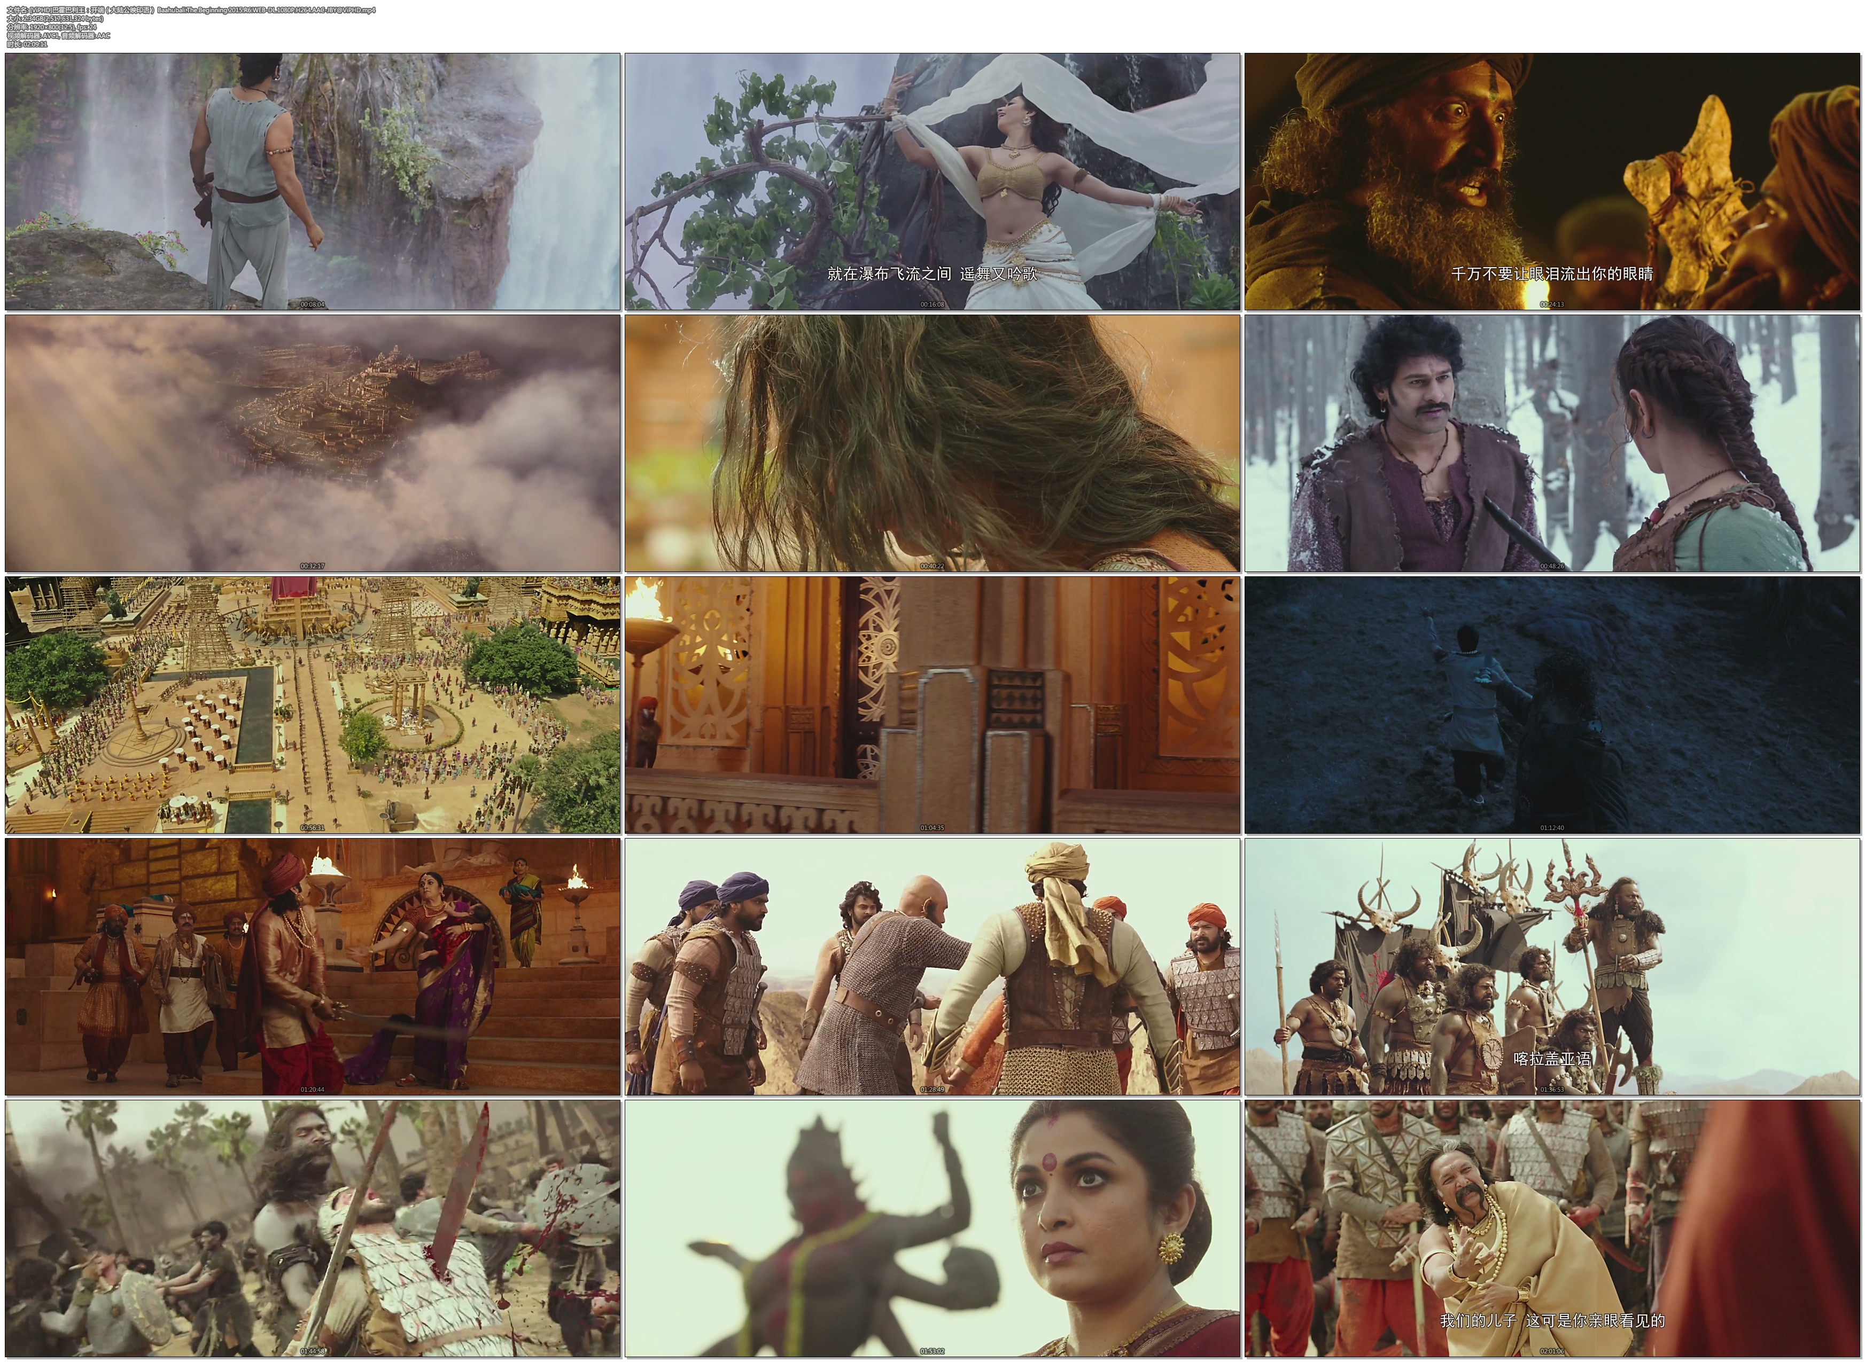This screenshot has width=1865, height=1362.
Task: Select the soldiers gathering thumbnail at 01:28:49
Action: tap(932, 966)
